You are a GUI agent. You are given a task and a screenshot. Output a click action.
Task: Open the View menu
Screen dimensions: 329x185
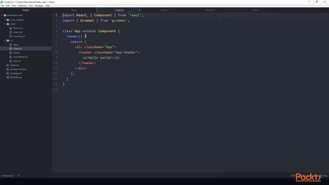14,6
